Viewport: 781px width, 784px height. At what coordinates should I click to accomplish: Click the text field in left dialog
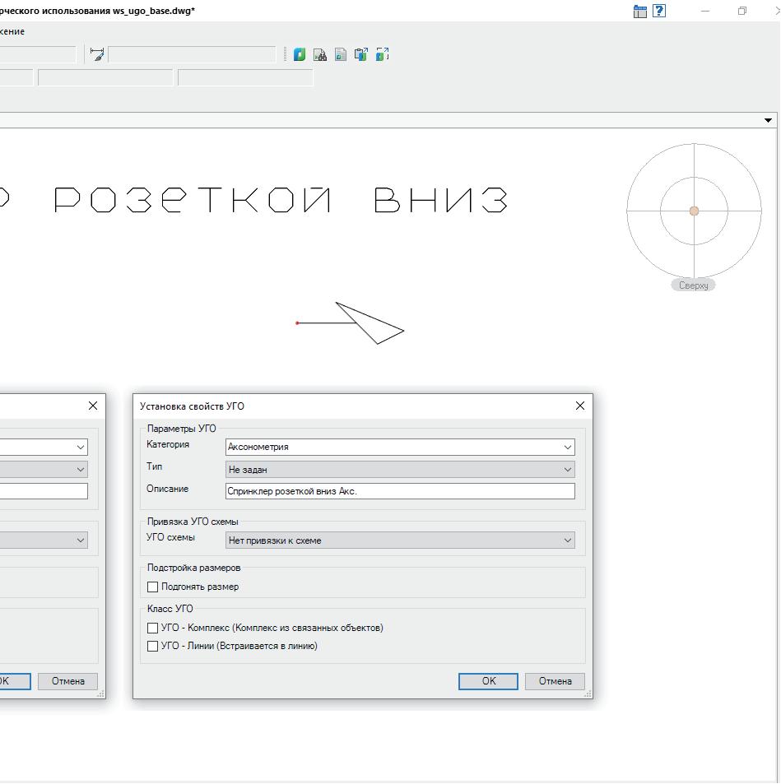(44, 491)
